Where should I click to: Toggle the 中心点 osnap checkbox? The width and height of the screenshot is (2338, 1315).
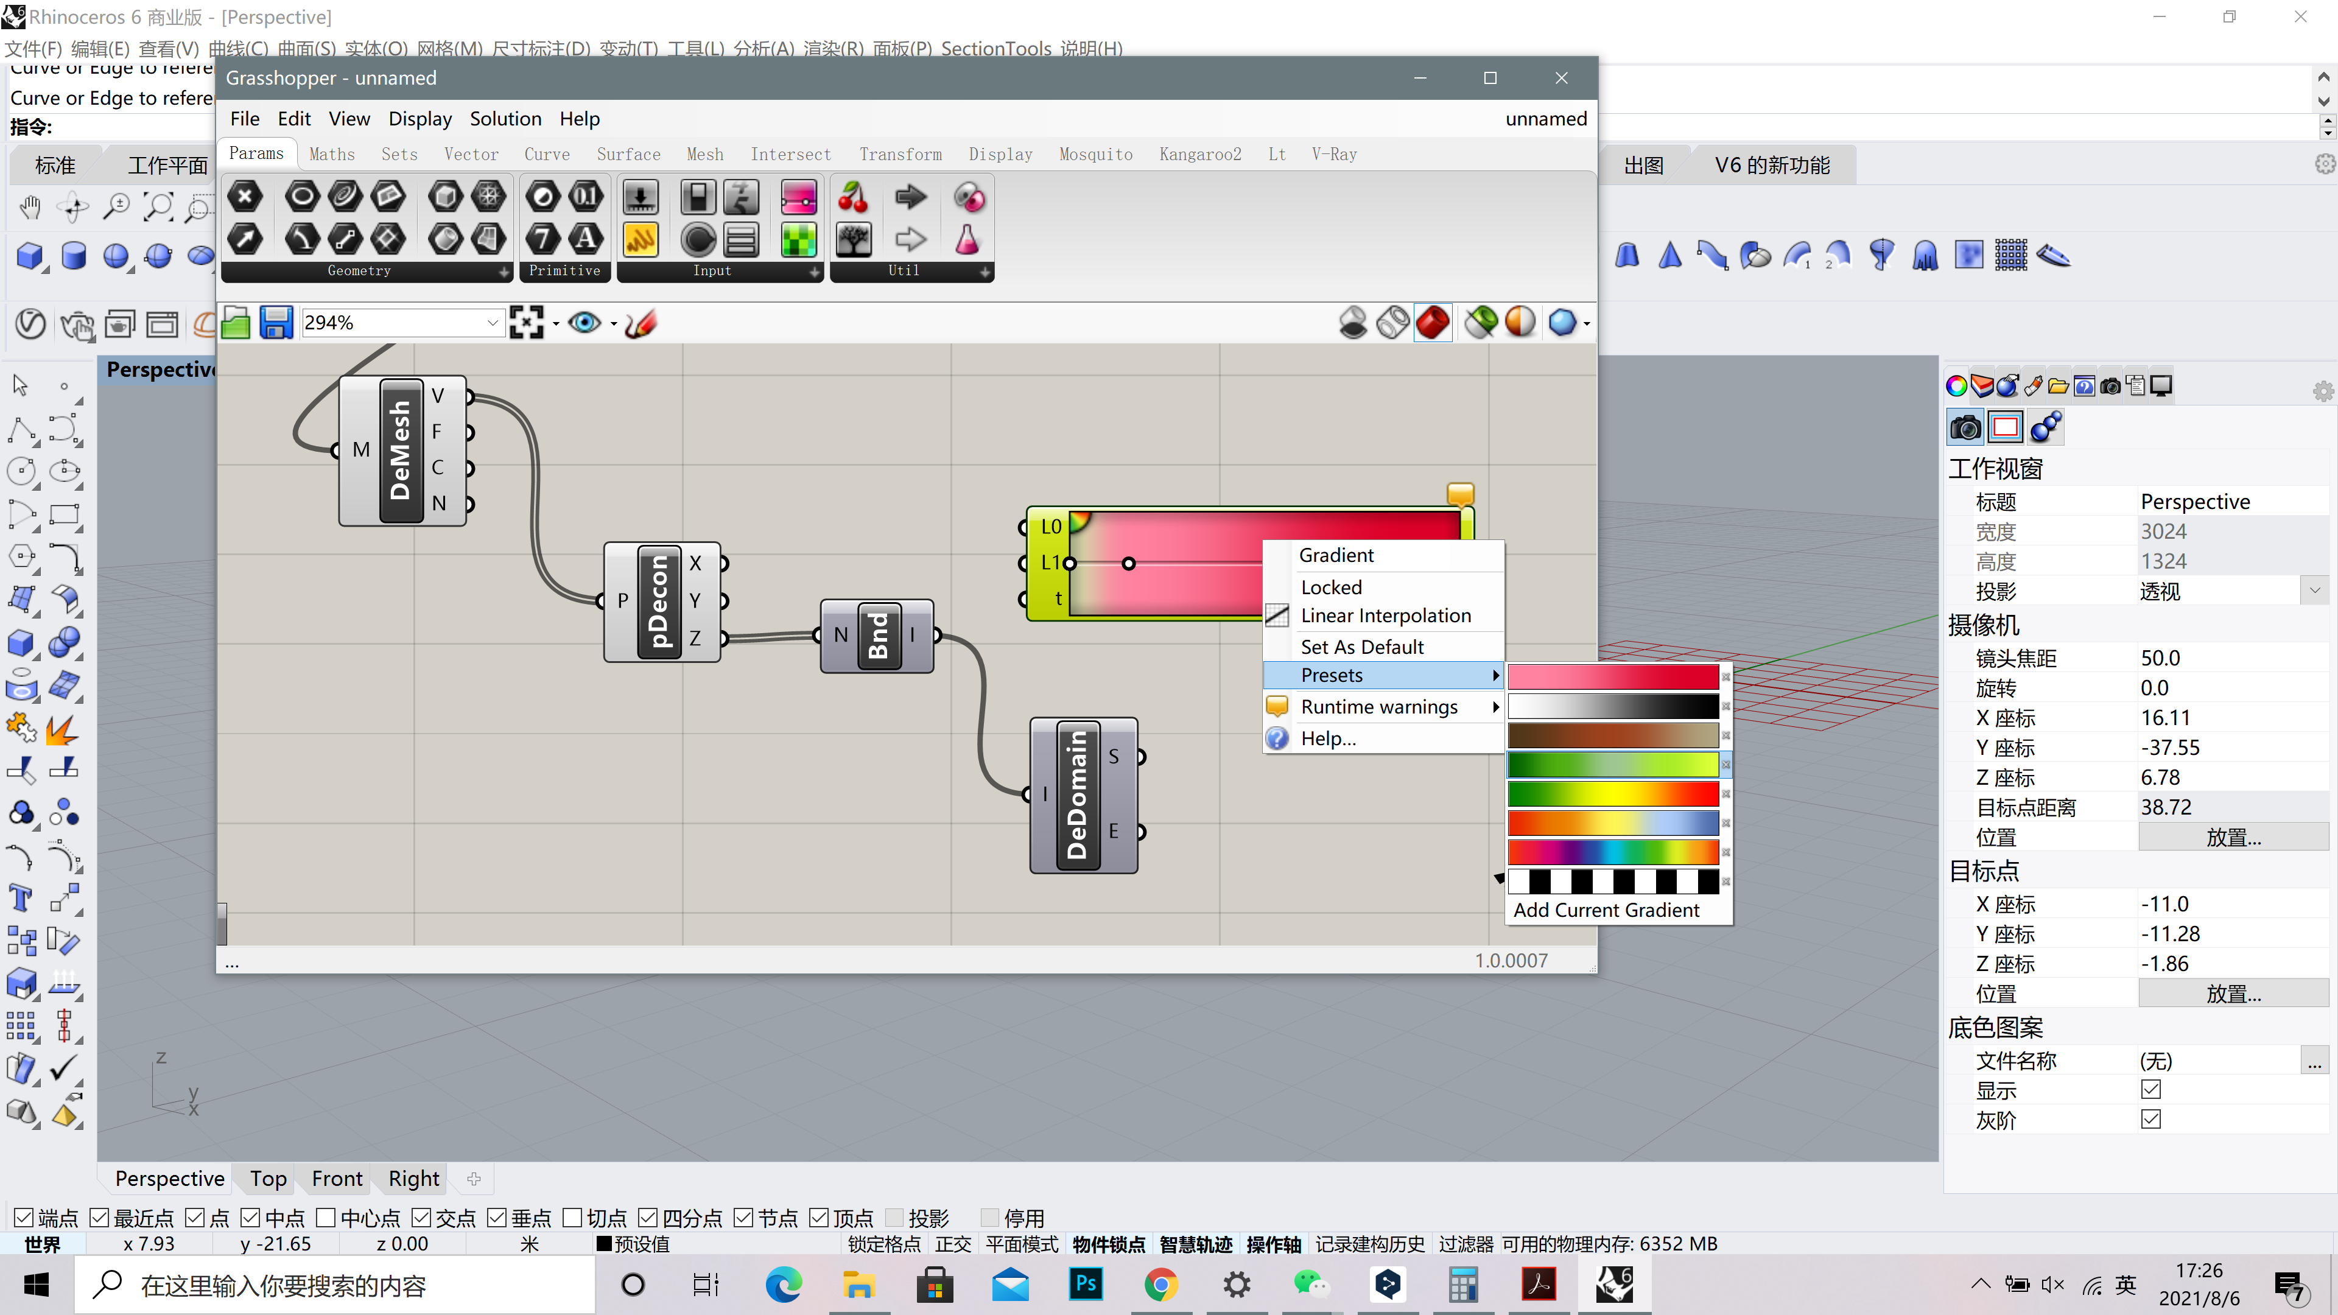(x=327, y=1218)
